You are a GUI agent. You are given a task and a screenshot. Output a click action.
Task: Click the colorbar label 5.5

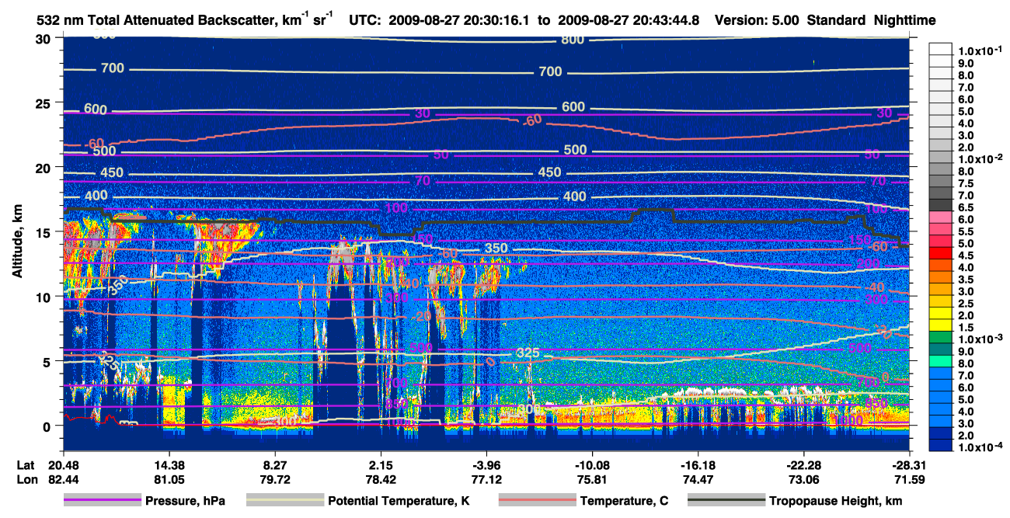pos(964,231)
